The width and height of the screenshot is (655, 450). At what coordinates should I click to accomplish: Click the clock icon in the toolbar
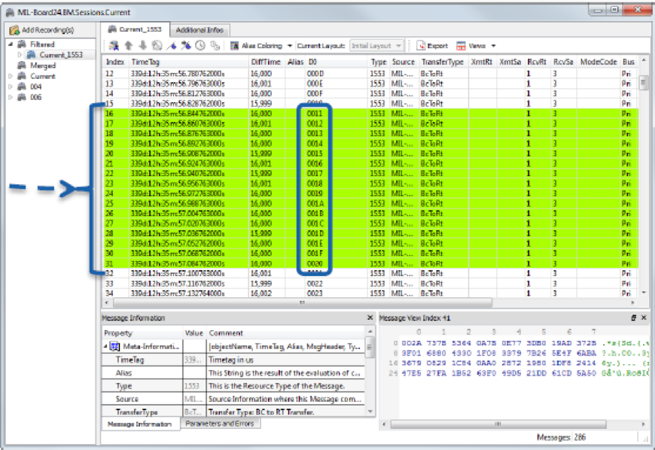(200, 45)
